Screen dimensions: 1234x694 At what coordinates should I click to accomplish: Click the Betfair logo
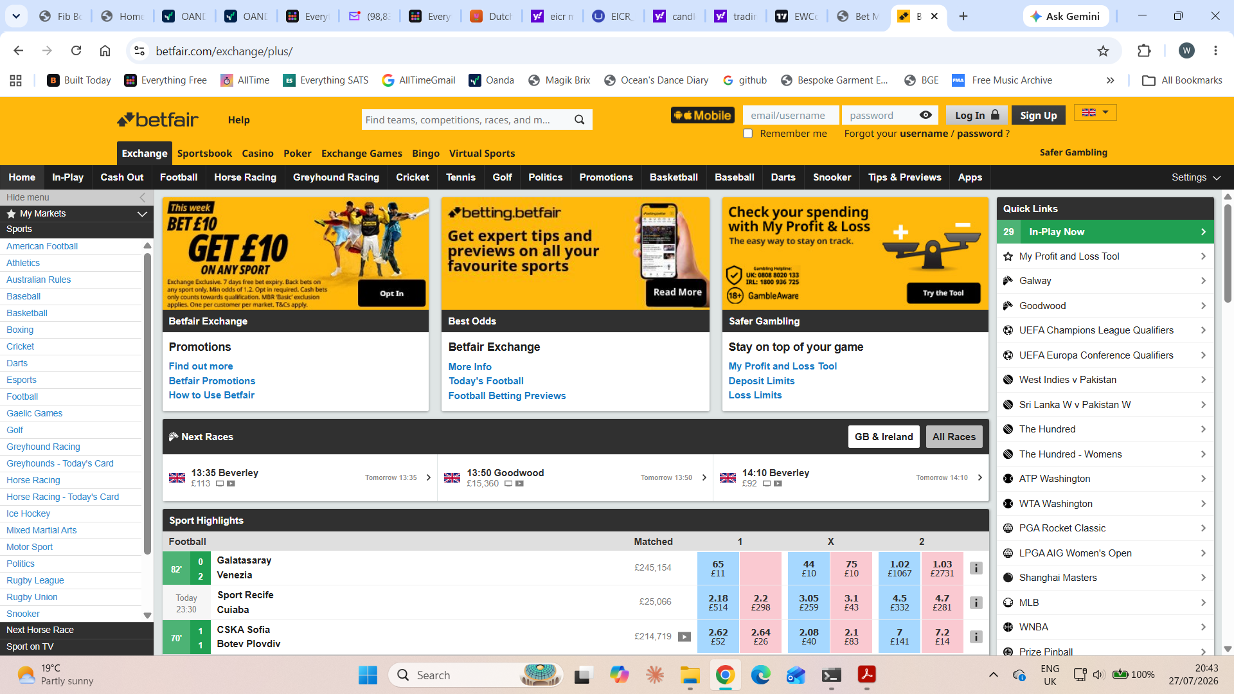[x=157, y=120]
